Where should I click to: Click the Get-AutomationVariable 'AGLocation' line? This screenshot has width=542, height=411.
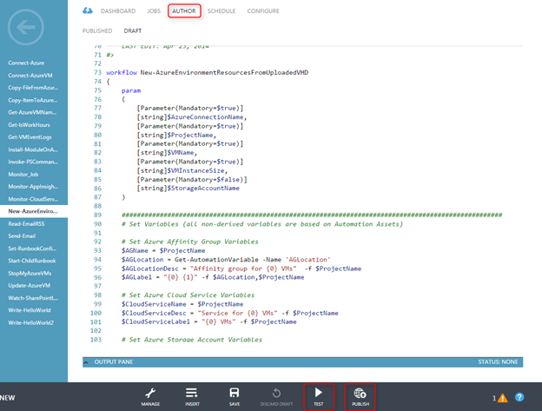[226, 260]
